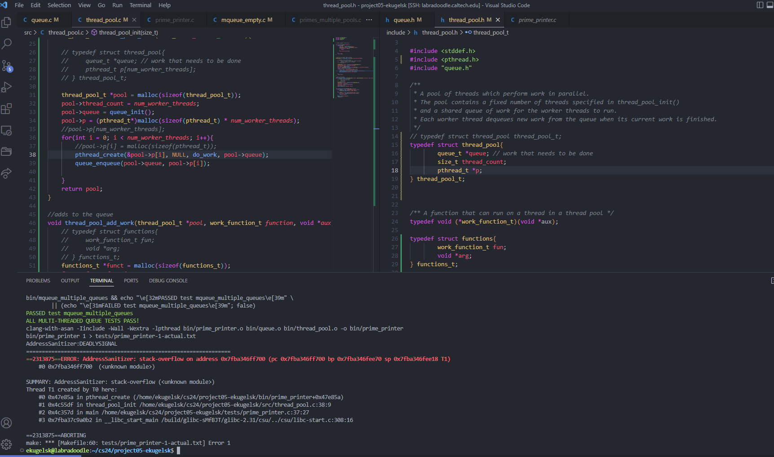Close the thread_pool.c tab
The image size is (774, 457).
[x=134, y=20]
